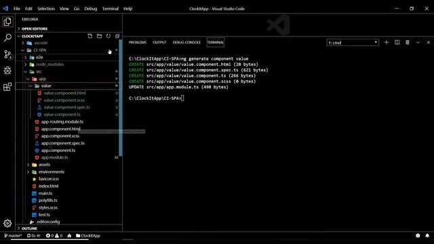Switch to the Debug Console tab
This screenshot has width=434, height=244.
[186, 42]
